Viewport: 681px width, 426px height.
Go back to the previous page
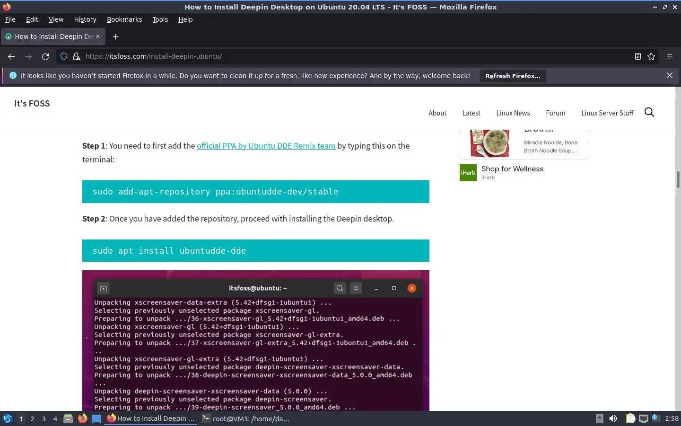11,56
